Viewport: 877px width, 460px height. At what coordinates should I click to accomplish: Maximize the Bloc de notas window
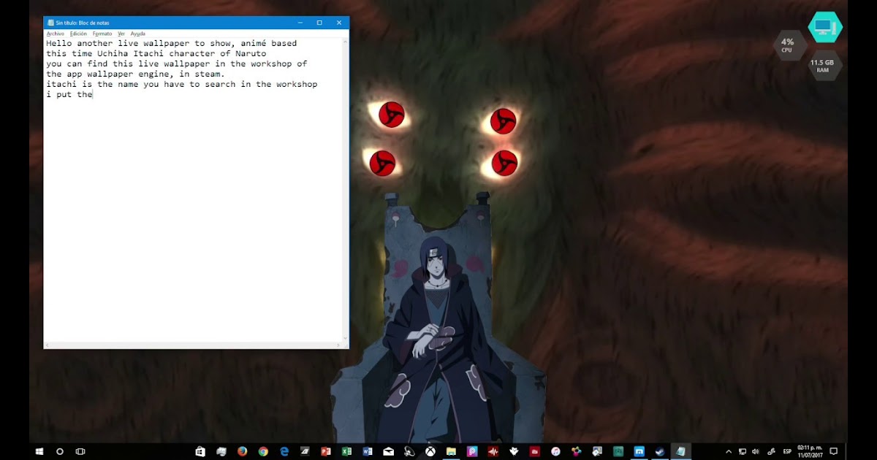tap(319, 23)
